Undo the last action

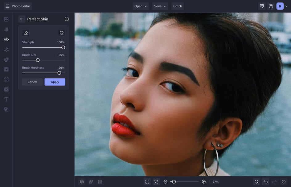tap(266, 182)
